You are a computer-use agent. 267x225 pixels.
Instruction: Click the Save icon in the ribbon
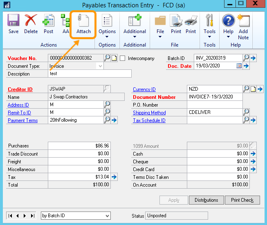pyautogui.click(x=13, y=24)
